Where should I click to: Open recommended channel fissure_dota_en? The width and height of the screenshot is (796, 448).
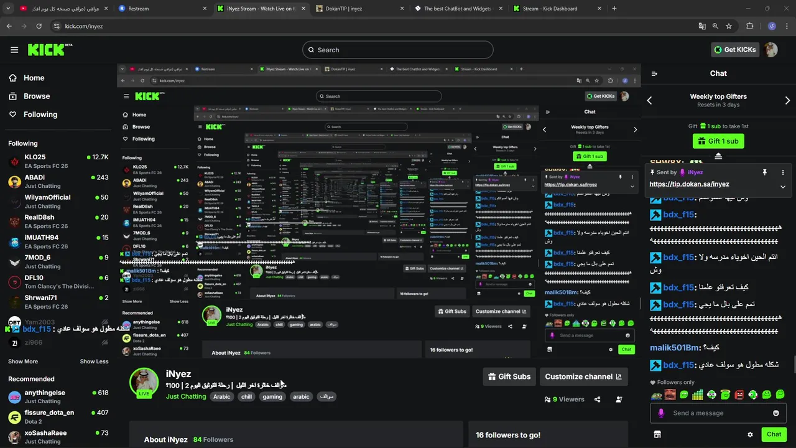point(58,416)
